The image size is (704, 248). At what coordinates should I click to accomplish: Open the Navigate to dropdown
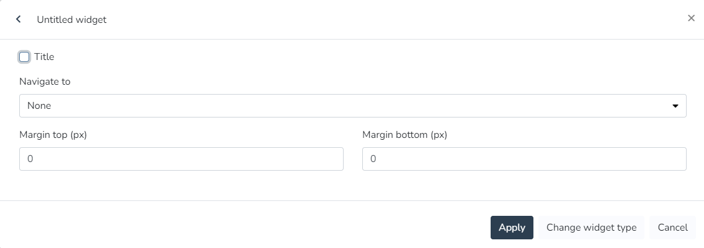click(x=352, y=106)
